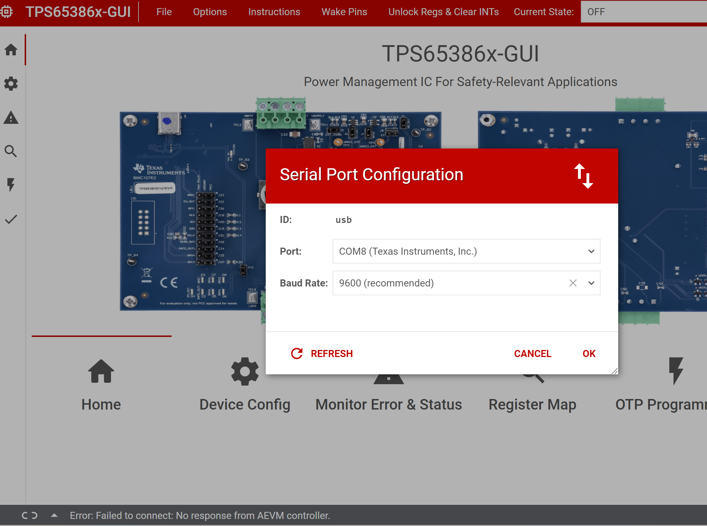Screen dimensions: 707x526
Task: Click the Home label under the tile
Action: coord(101,405)
